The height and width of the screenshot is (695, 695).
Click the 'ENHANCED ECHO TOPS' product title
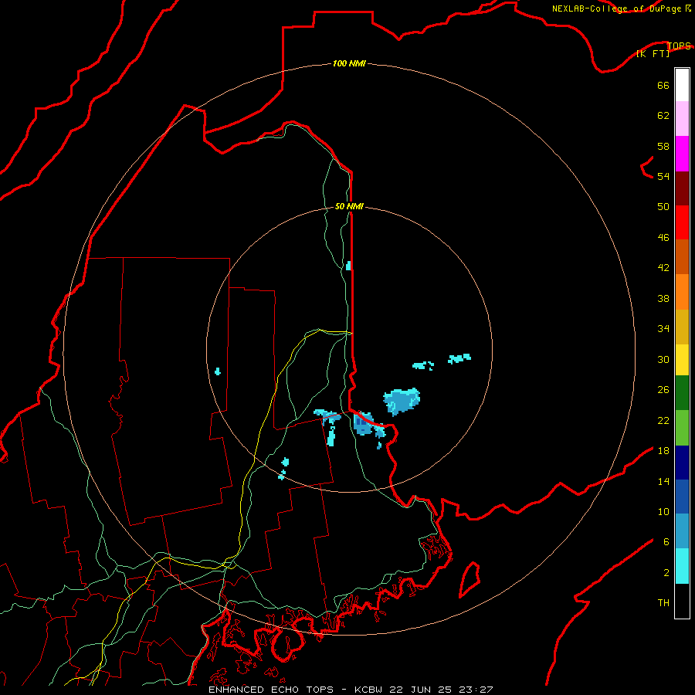271,690
